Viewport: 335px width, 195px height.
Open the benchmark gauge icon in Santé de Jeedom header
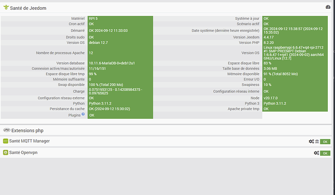(x=328, y=7)
